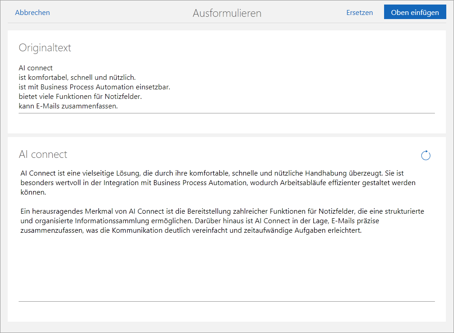Click the empty space below the generated text
Image resolution: width=454 pixels, height=333 pixels.
point(226,268)
